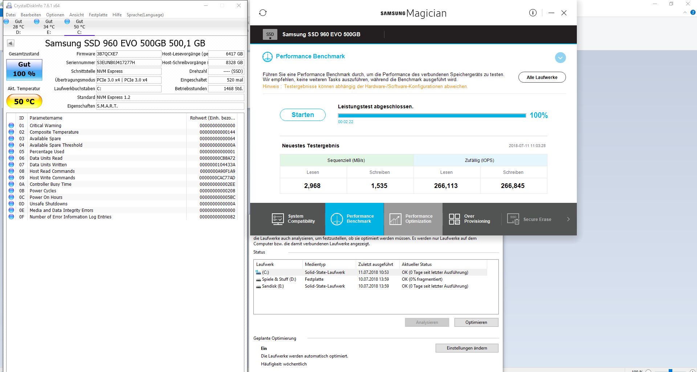Click the Performance Benchmark gauge heading icon
The image size is (697, 372).
tap(268, 57)
